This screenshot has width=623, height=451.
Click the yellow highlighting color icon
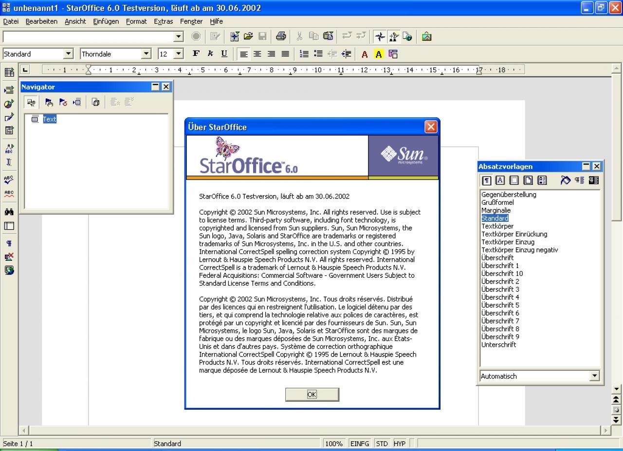[379, 54]
